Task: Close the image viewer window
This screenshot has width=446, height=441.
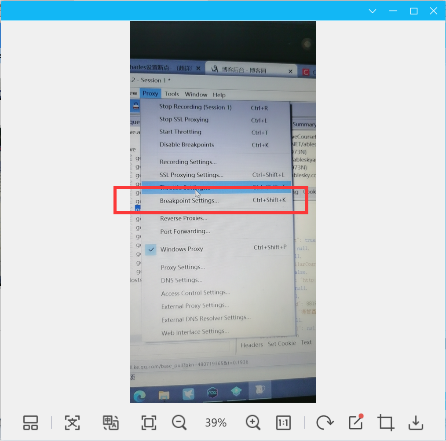Action: click(434, 11)
